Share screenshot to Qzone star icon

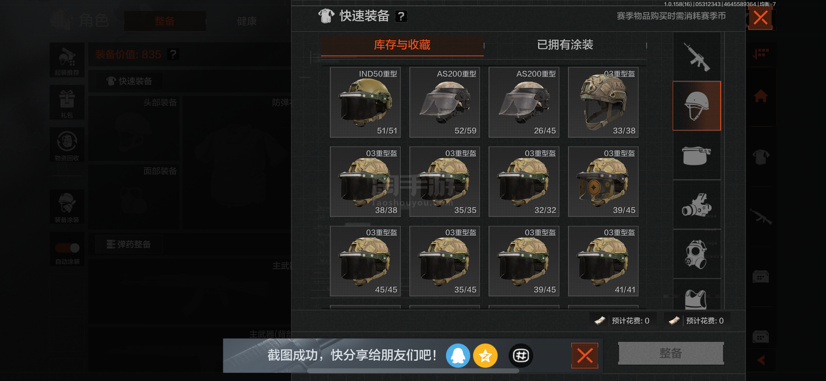click(x=485, y=355)
